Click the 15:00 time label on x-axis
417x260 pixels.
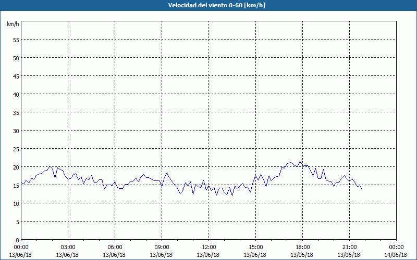[255, 248]
